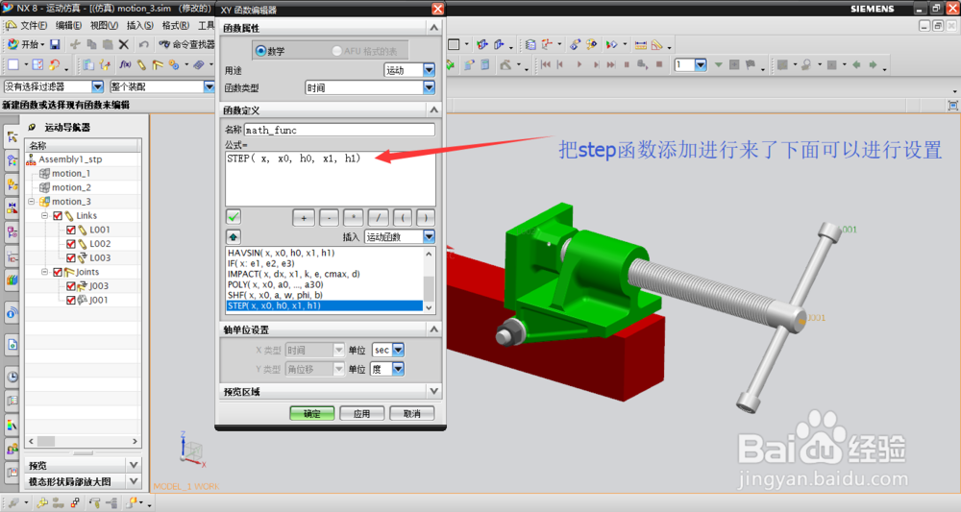The width and height of the screenshot is (961, 512).
Task: Click the function list vertical scrollbar
Action: click(x=429, y=280)
